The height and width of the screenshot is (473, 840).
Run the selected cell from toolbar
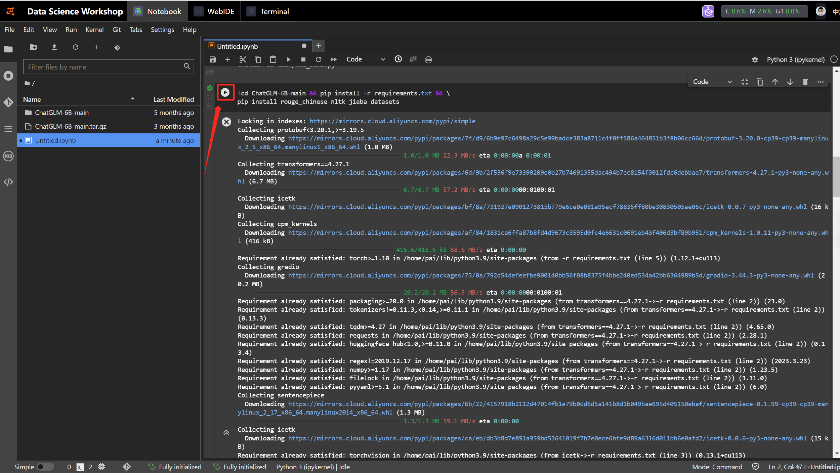(288, 59)
